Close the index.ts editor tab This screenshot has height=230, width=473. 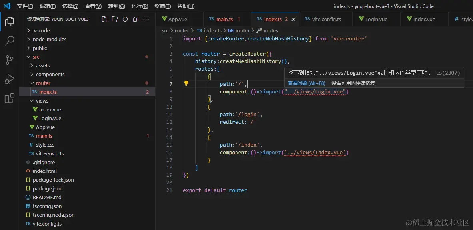(x=293, y=19)
